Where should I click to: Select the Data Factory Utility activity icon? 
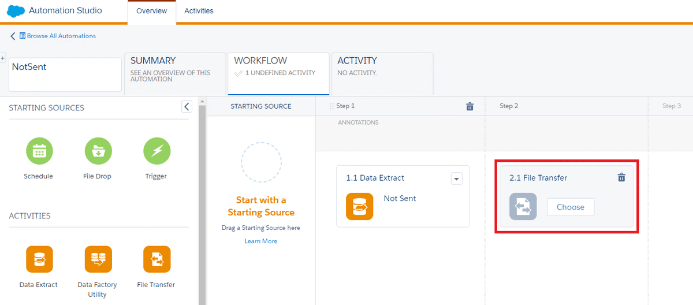click(x=98, y=259)
